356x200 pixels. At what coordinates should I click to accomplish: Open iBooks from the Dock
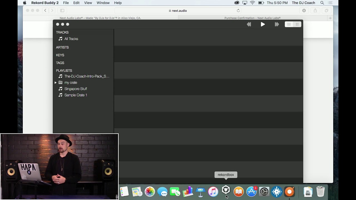[239, 192]
